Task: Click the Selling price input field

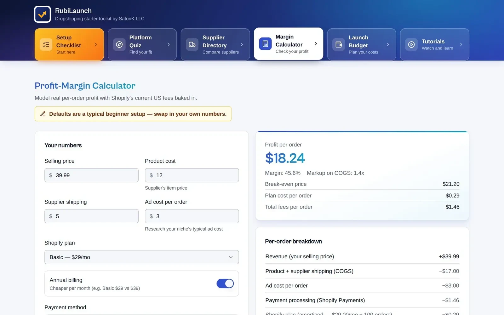Action: pos(91,175)
